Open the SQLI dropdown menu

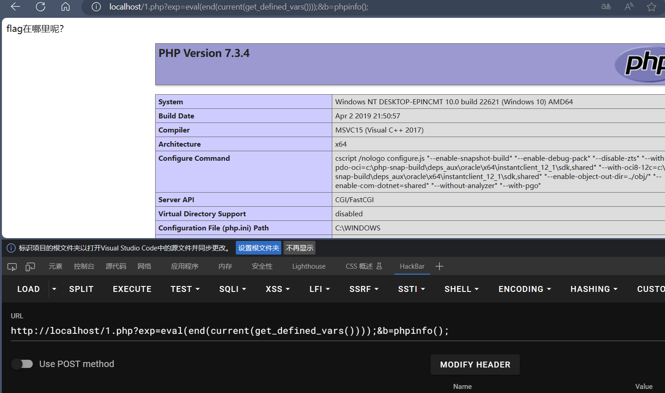(x=233, y=289)
